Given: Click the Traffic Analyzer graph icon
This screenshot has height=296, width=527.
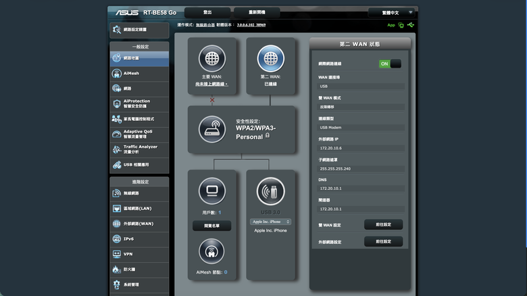Looking at the screenshot, I should click(x=117, y=149).
